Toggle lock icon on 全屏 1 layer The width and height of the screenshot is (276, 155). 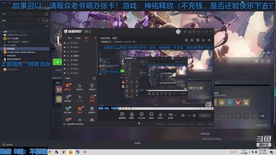(68, 60)
